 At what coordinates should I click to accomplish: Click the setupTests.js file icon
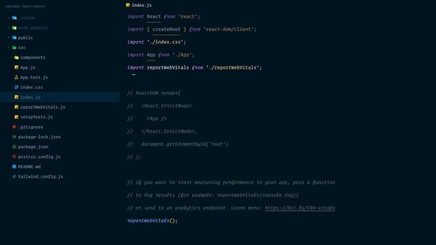16,117
